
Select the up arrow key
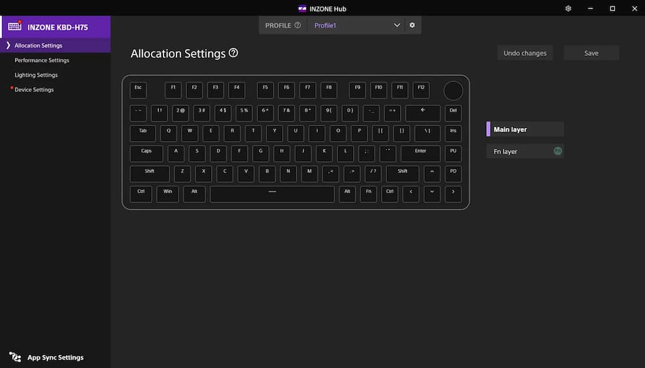(432, 174)
